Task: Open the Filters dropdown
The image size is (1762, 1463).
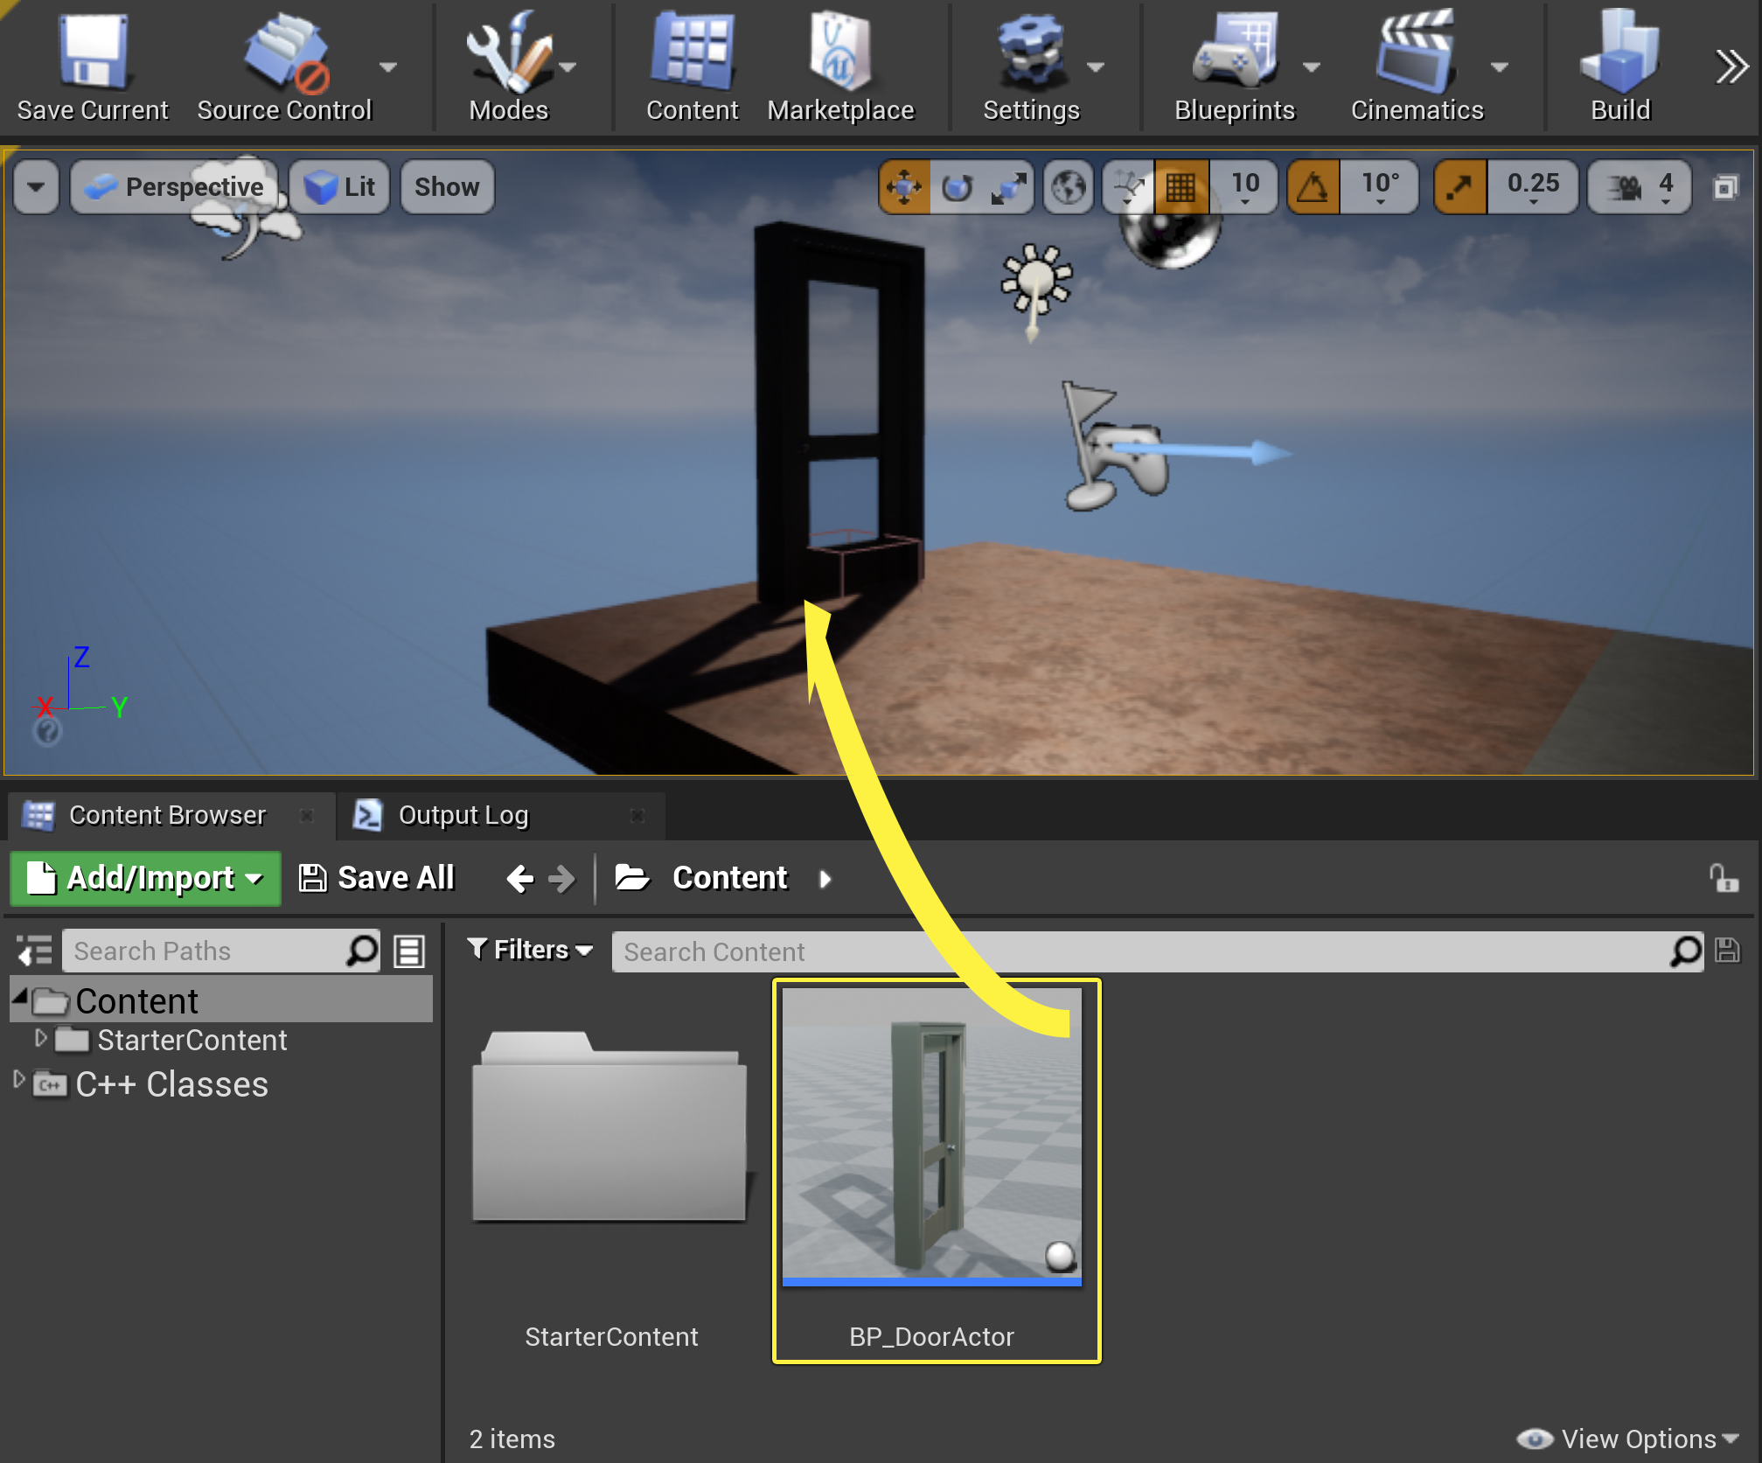Action: (530, 950)
